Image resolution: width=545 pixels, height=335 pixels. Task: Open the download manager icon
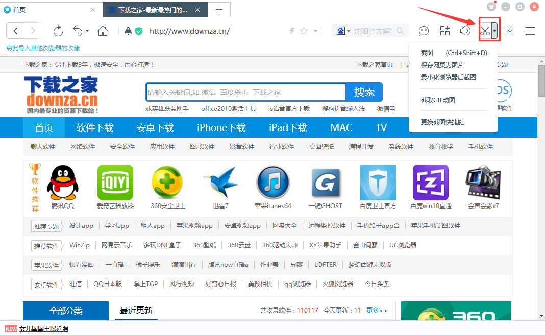[x=510, y=31]
